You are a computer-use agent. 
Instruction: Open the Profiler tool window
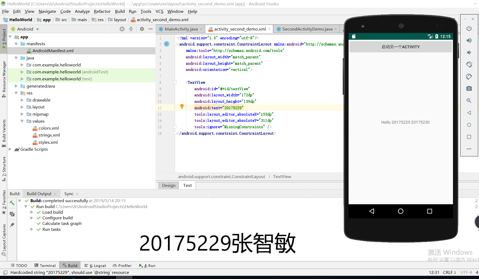tap(122, 265)
